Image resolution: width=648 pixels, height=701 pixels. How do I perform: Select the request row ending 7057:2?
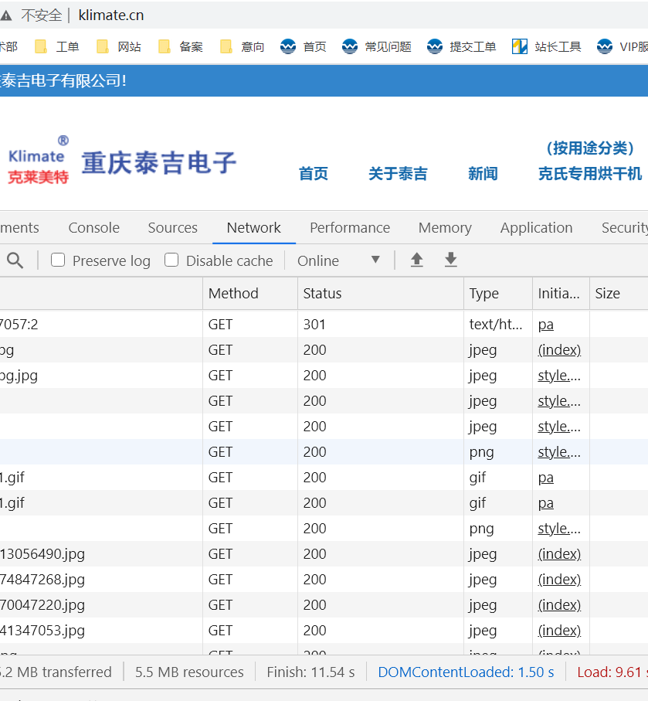click(x=324, y=324)
